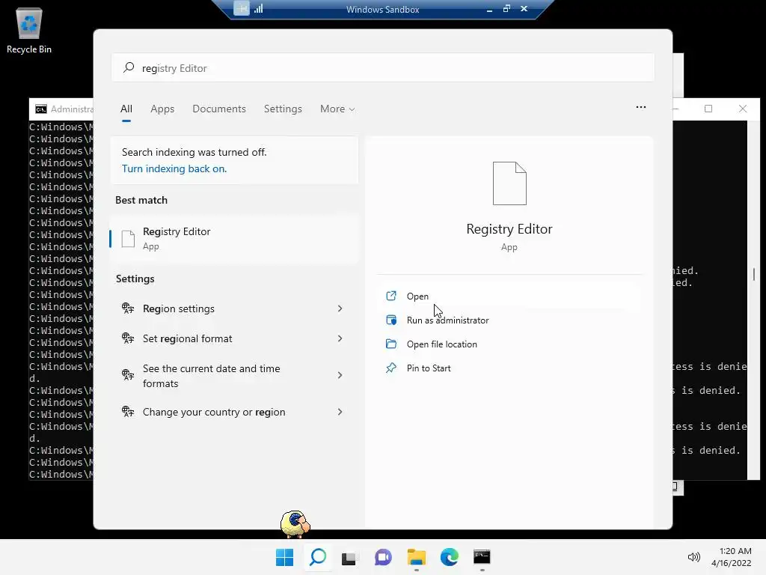Switch to the All search tab

(126, 109)
